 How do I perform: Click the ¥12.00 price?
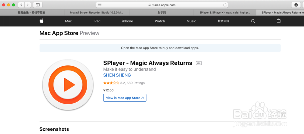coord(109,90)
